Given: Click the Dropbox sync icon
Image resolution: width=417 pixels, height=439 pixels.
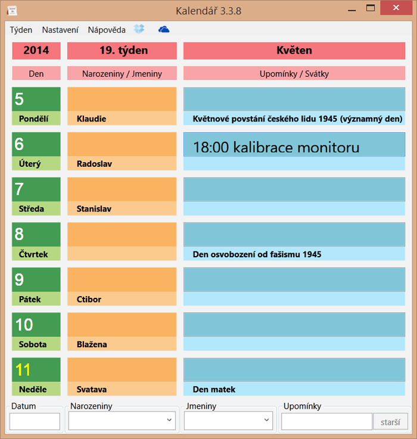Looking at the screenshot, I should [x=139, y=29].
